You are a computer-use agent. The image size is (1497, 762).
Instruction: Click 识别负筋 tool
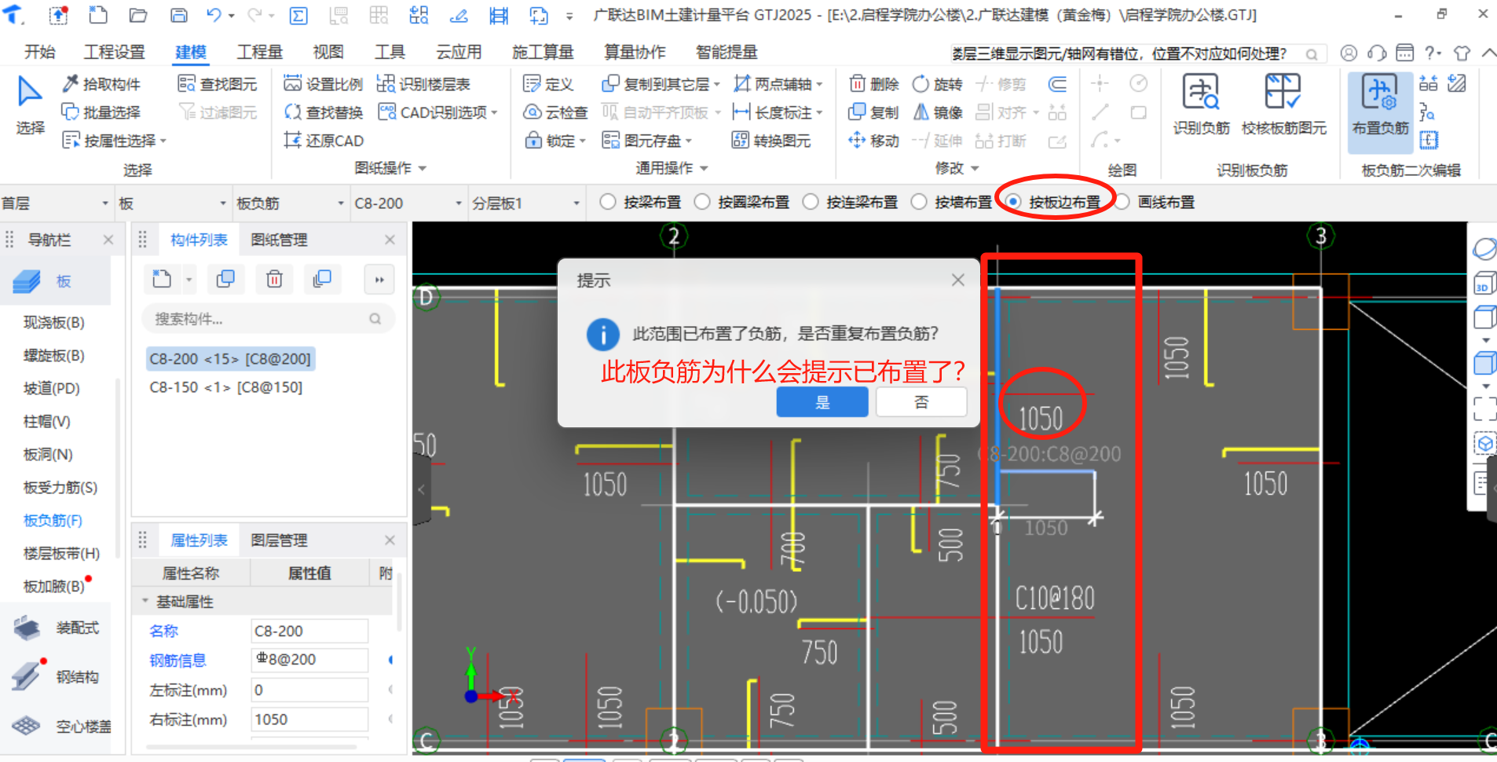(x=1201, y=105)
